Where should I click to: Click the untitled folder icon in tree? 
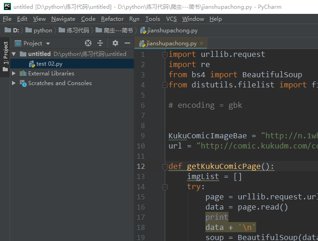click(23, 54)
